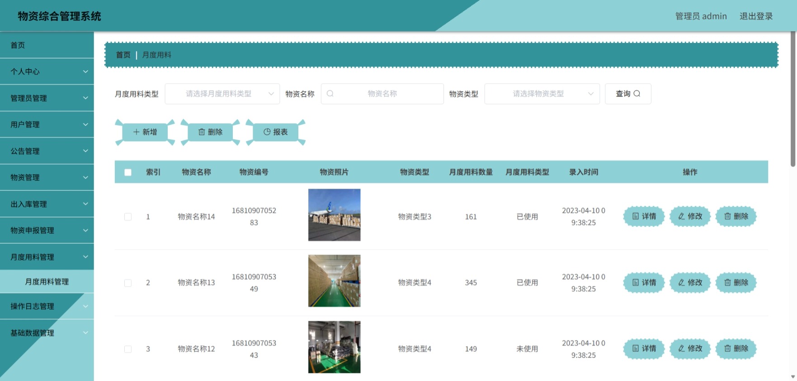The image size is (797, 381).
Task: Click the plus icon on 新增 button
Action: [x=136, y=132]
